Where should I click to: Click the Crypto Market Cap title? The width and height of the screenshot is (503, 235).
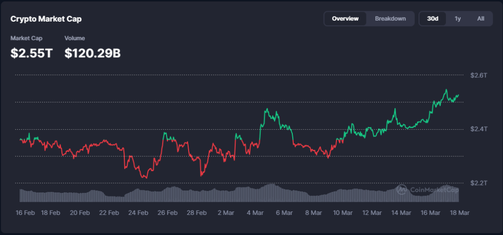(46, 19)
